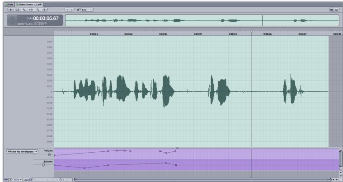This screenshot has height=182, width=343.
Task: Click the horizontal scrollbar at the bottom
Action: tap(203, 180)
